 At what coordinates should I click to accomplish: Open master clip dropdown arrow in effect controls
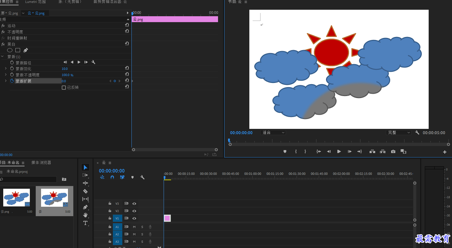tap(23, 13)
